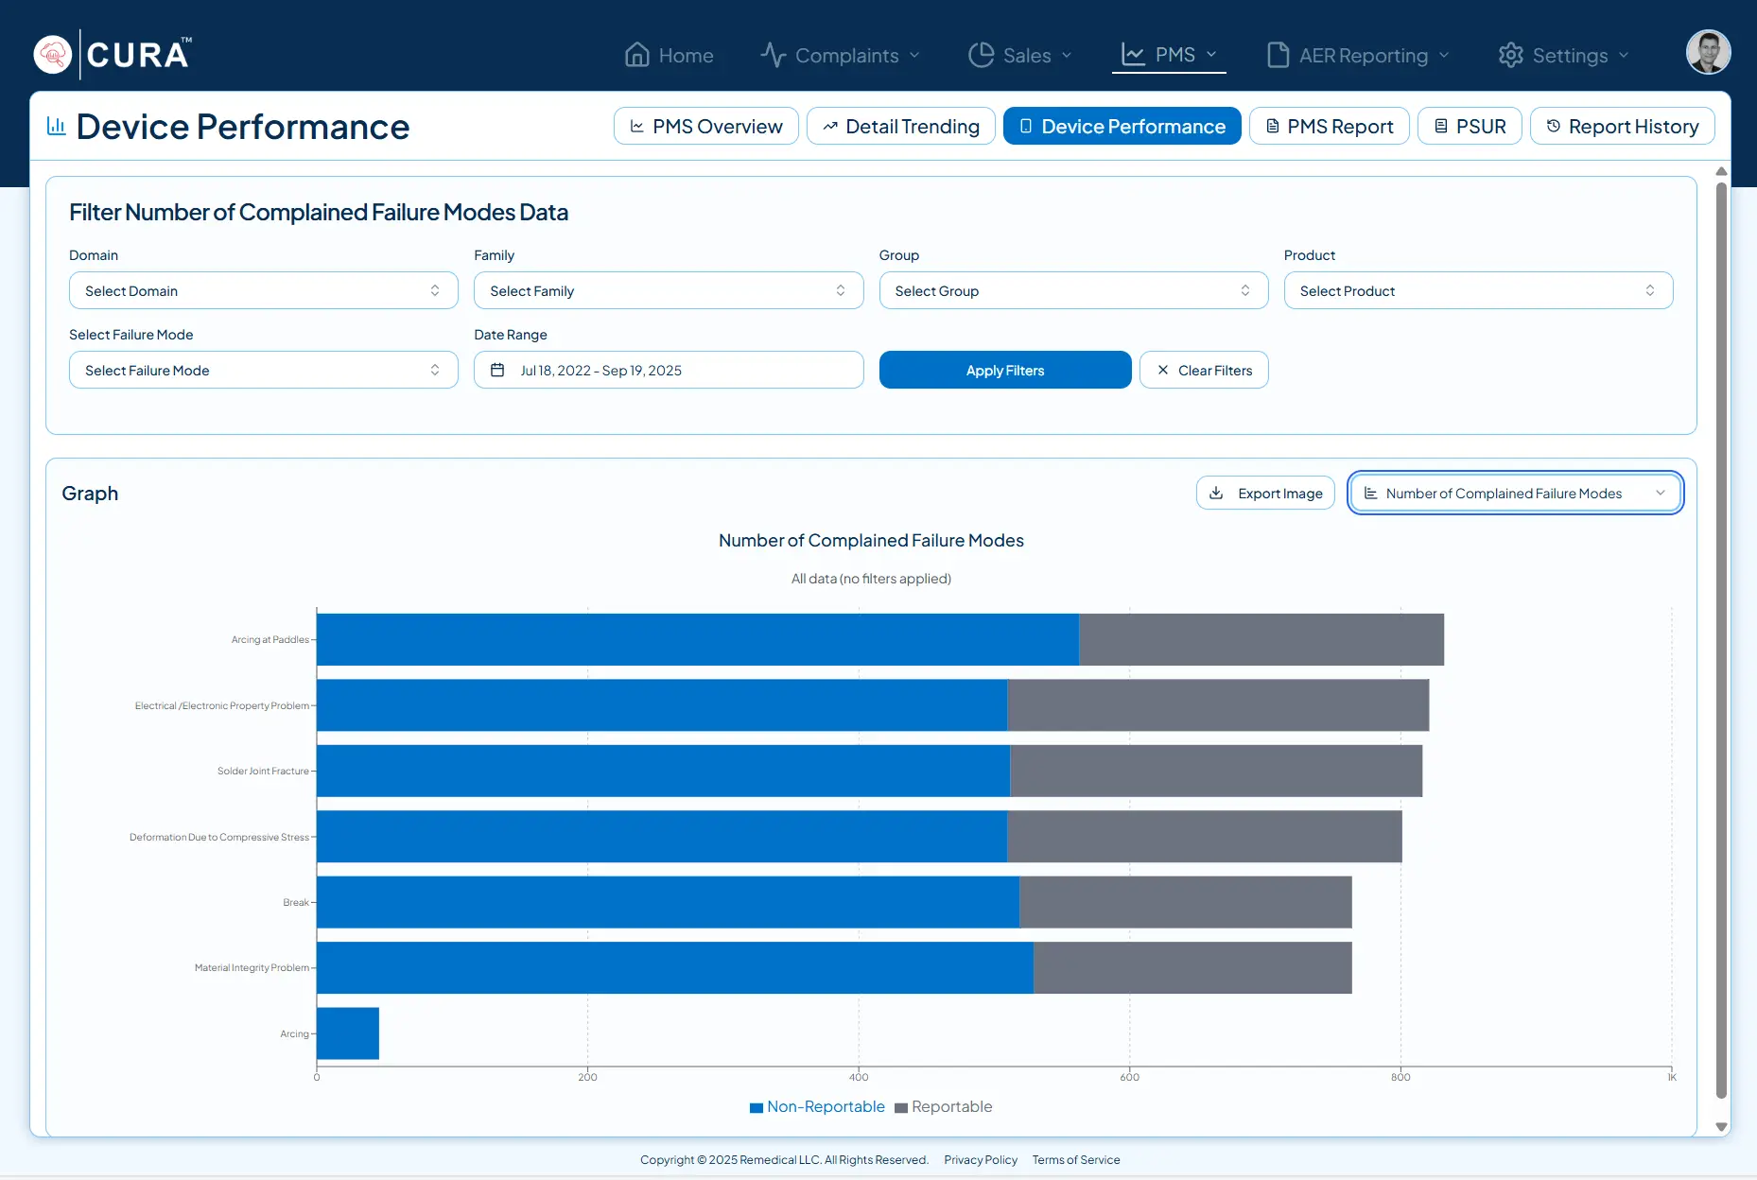Viewport: 1757px width, 1180px height.
Task: Expand the Select Failure Mode dropdown
Action: click(x=263, y=370)
